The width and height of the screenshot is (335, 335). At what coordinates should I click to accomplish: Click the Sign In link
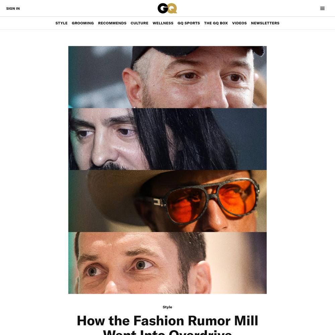coord(13,9)
